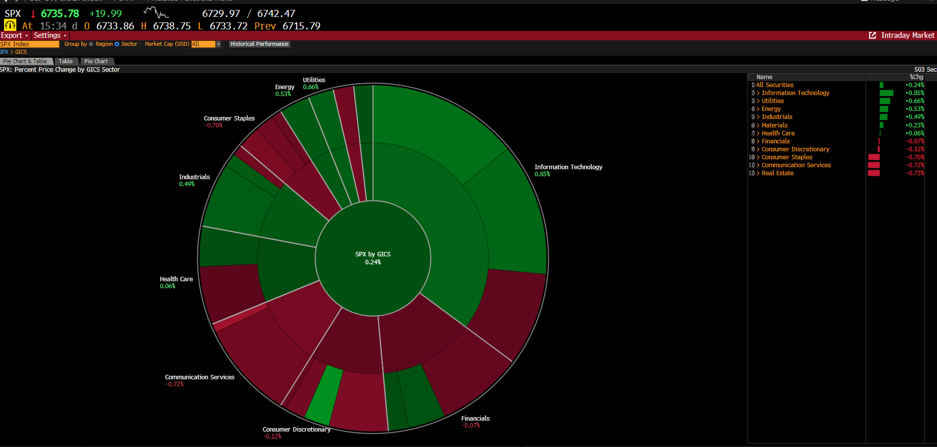Click the SPX breadcrumb link
This screenshot has height=447, width=937.
click(x=4, y=52)
